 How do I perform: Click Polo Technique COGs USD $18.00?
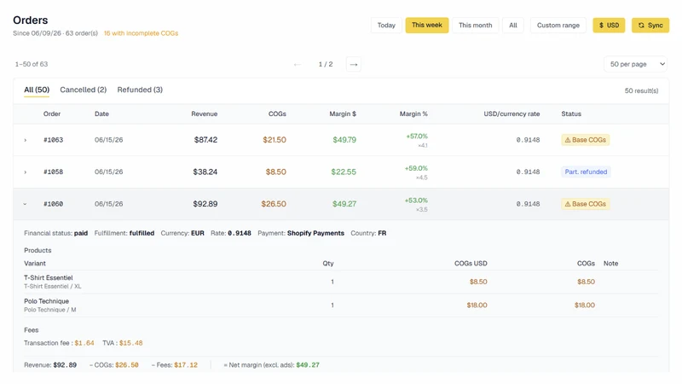(x=477, y=305)
